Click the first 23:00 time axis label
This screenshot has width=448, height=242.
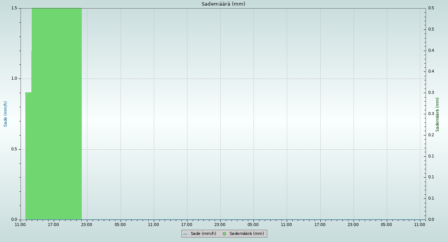point(87,225)
